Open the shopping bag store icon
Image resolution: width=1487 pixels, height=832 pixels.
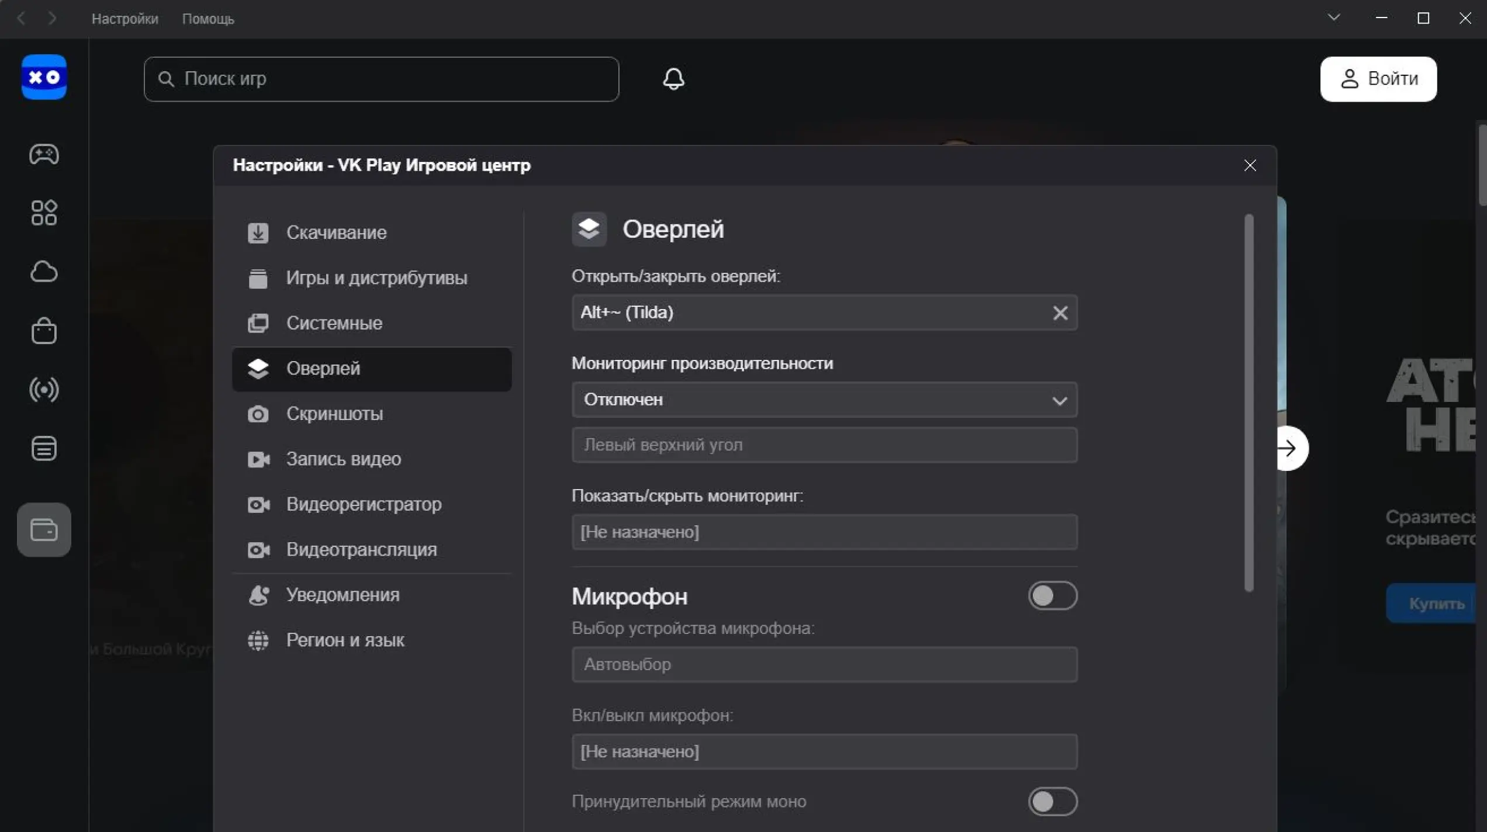pos(44,331)
